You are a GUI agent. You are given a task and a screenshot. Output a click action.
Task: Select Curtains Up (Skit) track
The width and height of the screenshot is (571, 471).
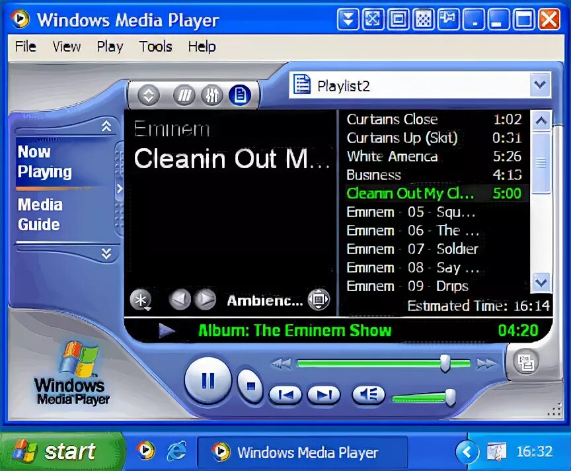point(435,138)
